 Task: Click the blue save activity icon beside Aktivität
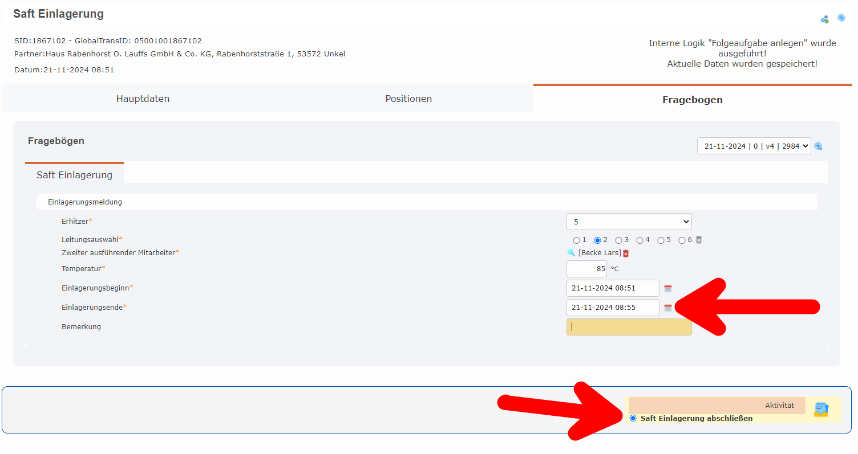point(821,409)
